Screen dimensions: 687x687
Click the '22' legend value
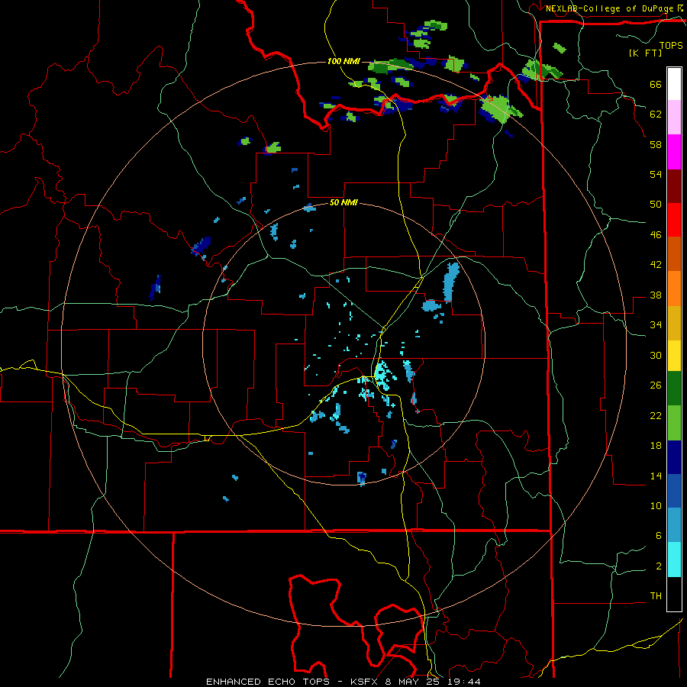(656, 415)
